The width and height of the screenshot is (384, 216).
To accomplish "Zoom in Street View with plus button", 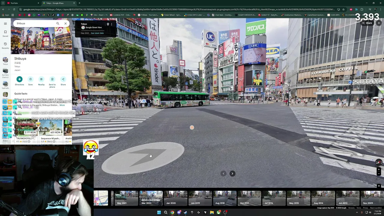I will click(379, 169).
